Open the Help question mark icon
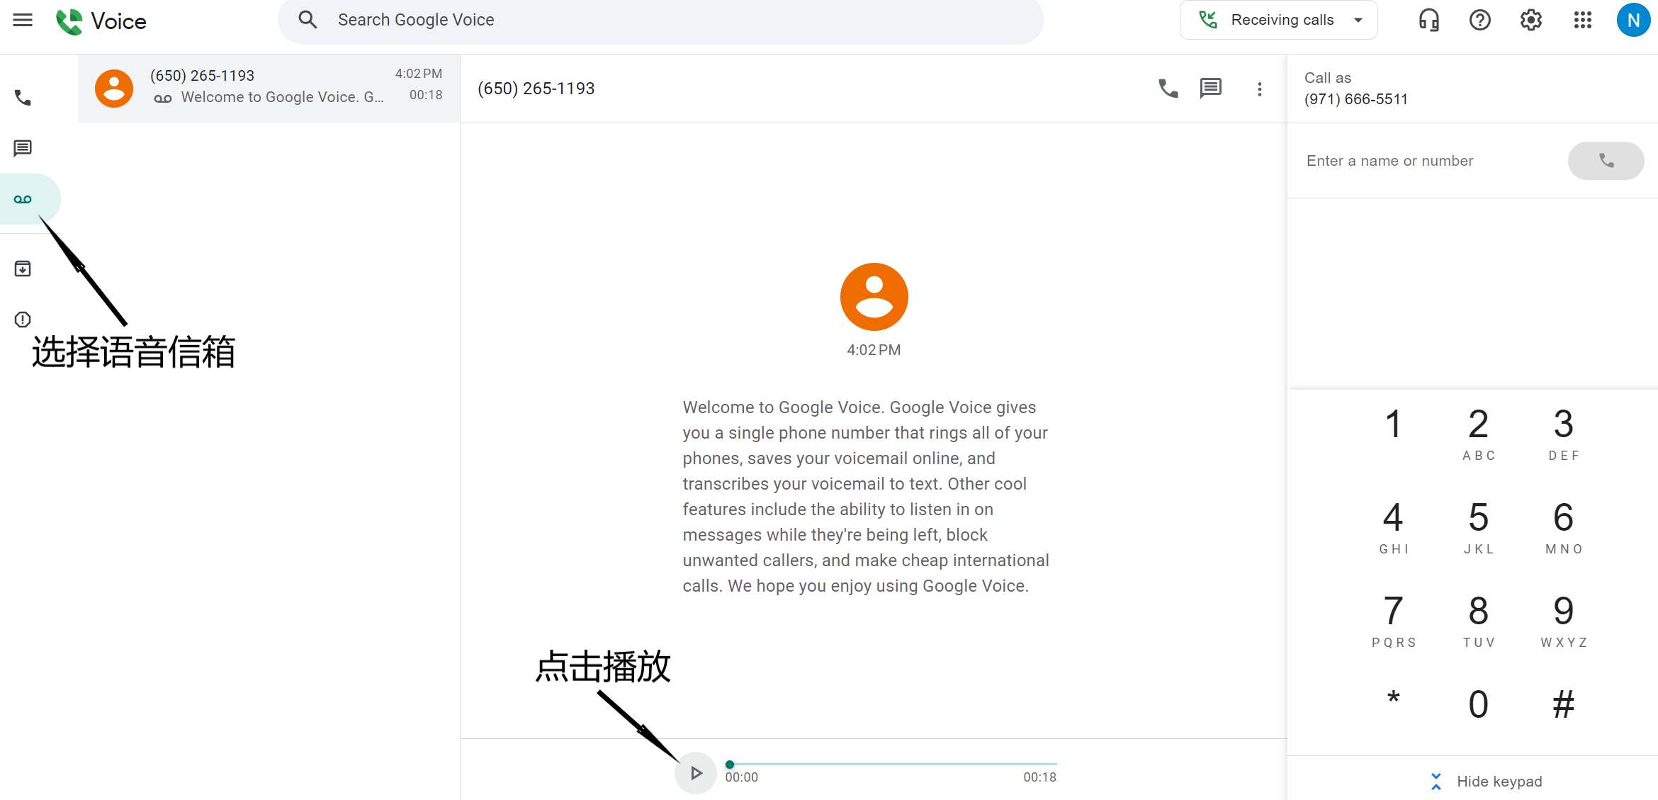The image size is (1658, 800). pos(1479,20)
